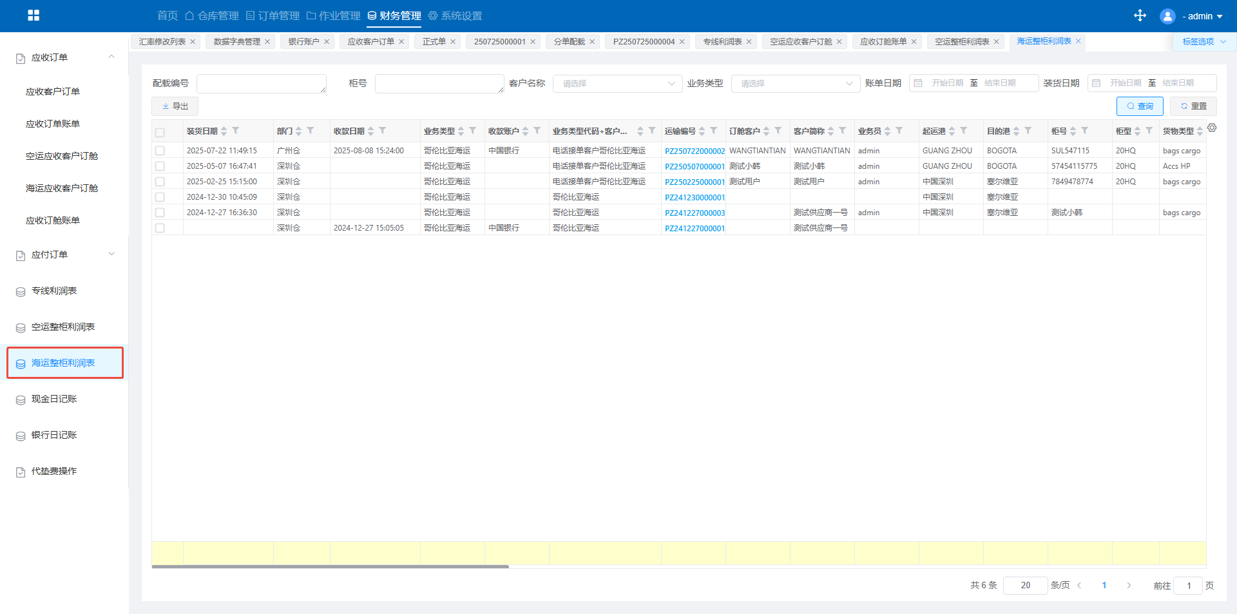Viewport: 1237px width, 614px height.
Task: Click filter icon on 柜号 column
Action: (1085, 131)
